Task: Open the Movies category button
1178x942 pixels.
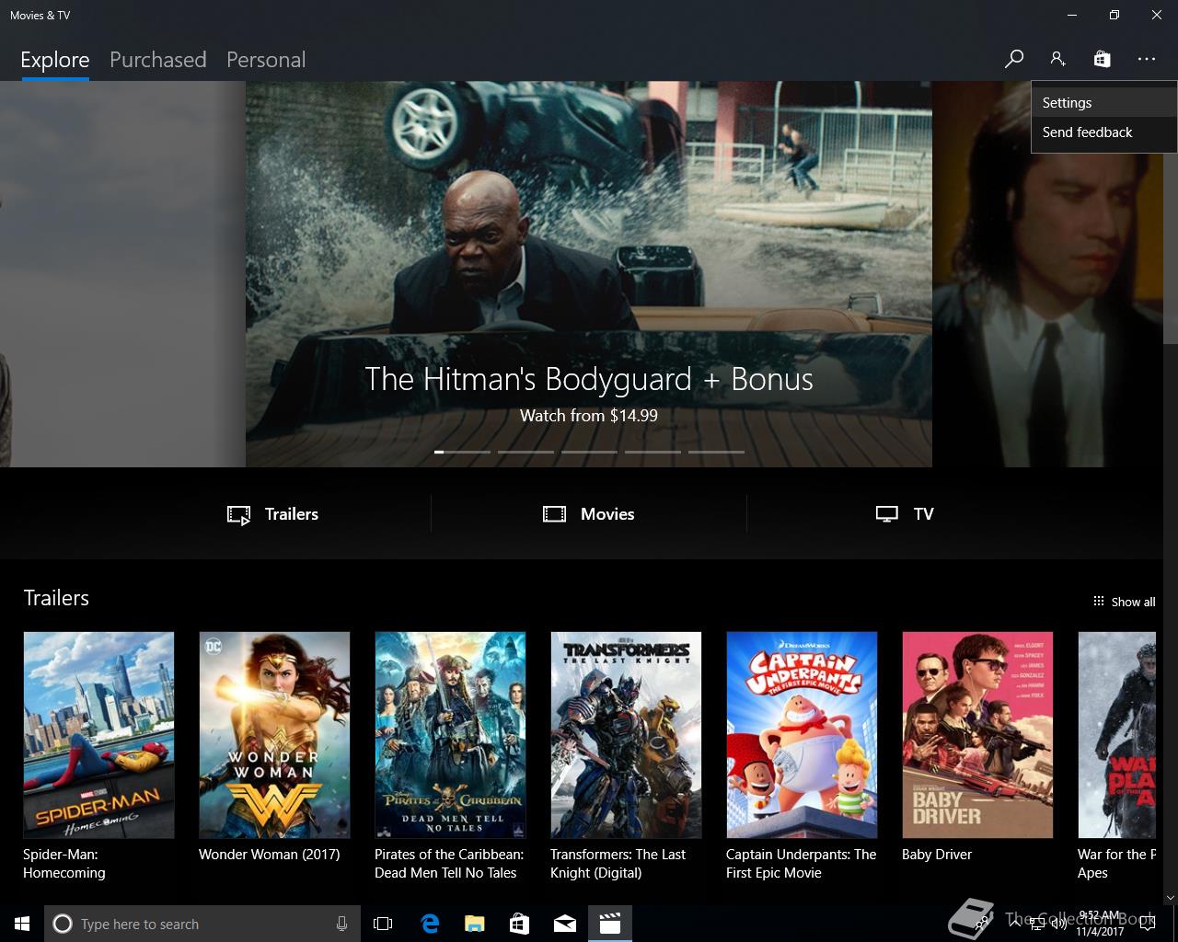Action: (589, 514)
